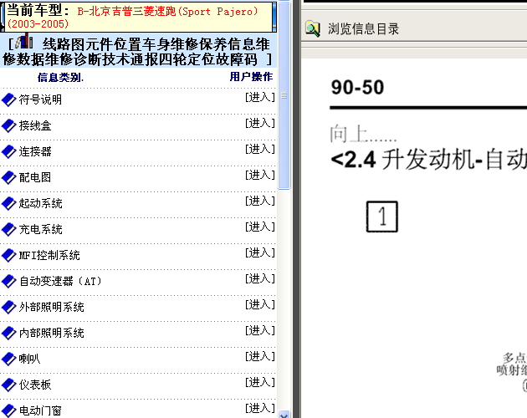Select the 符号说明 category text
The width and height of the screenshot is (527, 418).
[40, 99]
